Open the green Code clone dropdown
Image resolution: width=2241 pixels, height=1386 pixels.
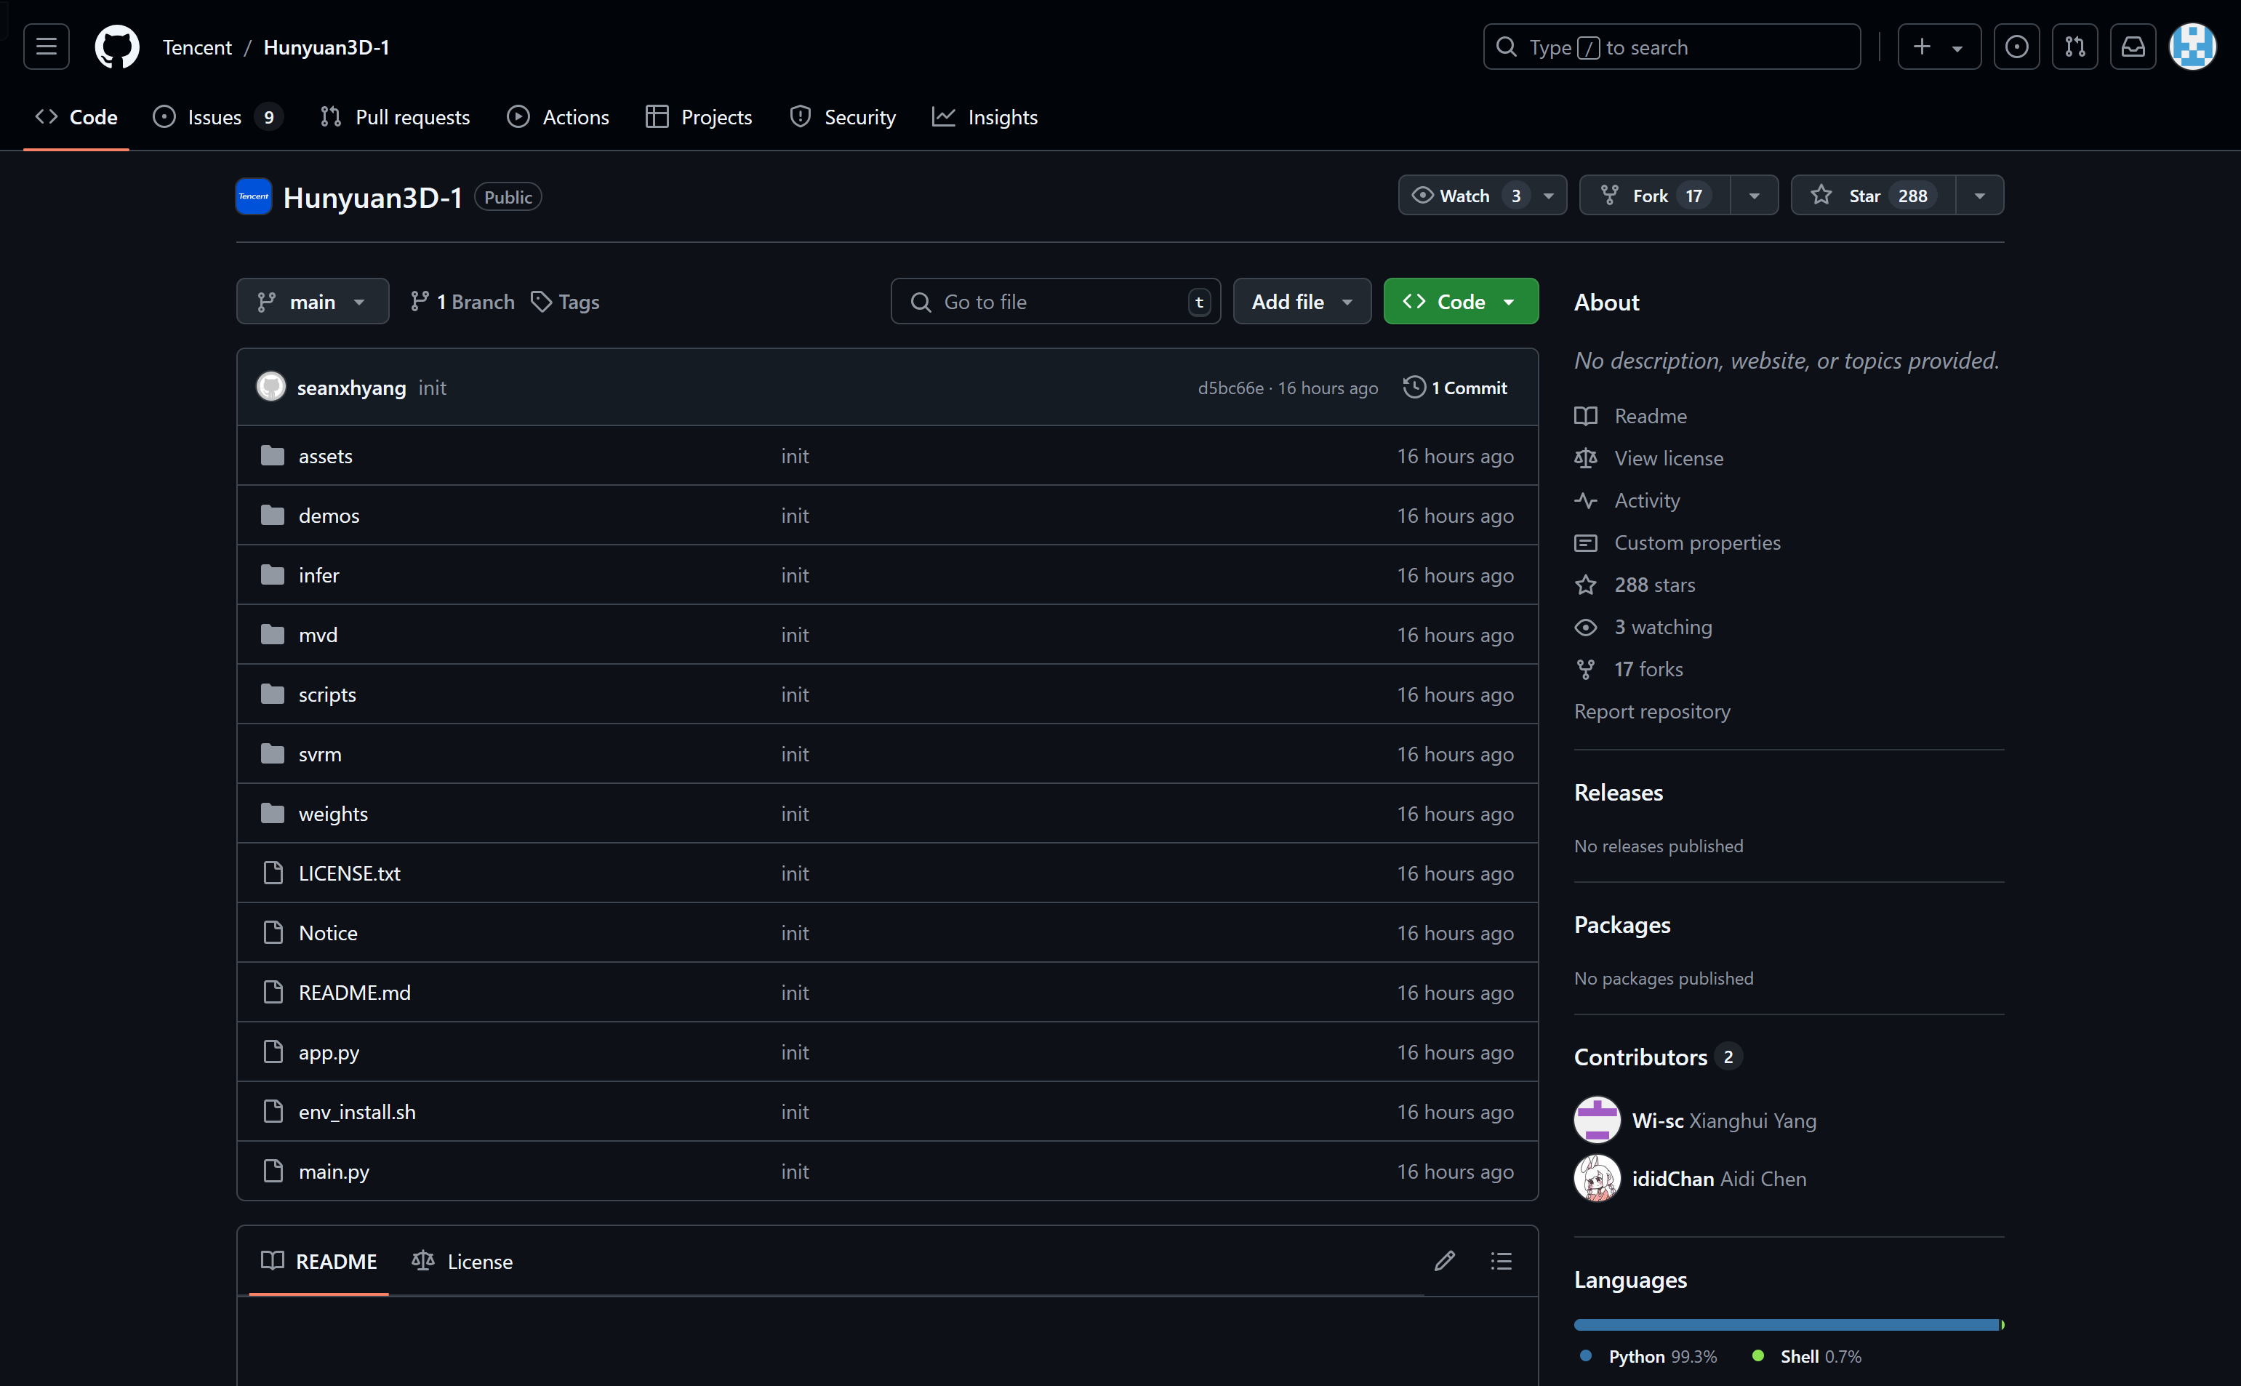pyautogui.click(x=1461, y=300)
